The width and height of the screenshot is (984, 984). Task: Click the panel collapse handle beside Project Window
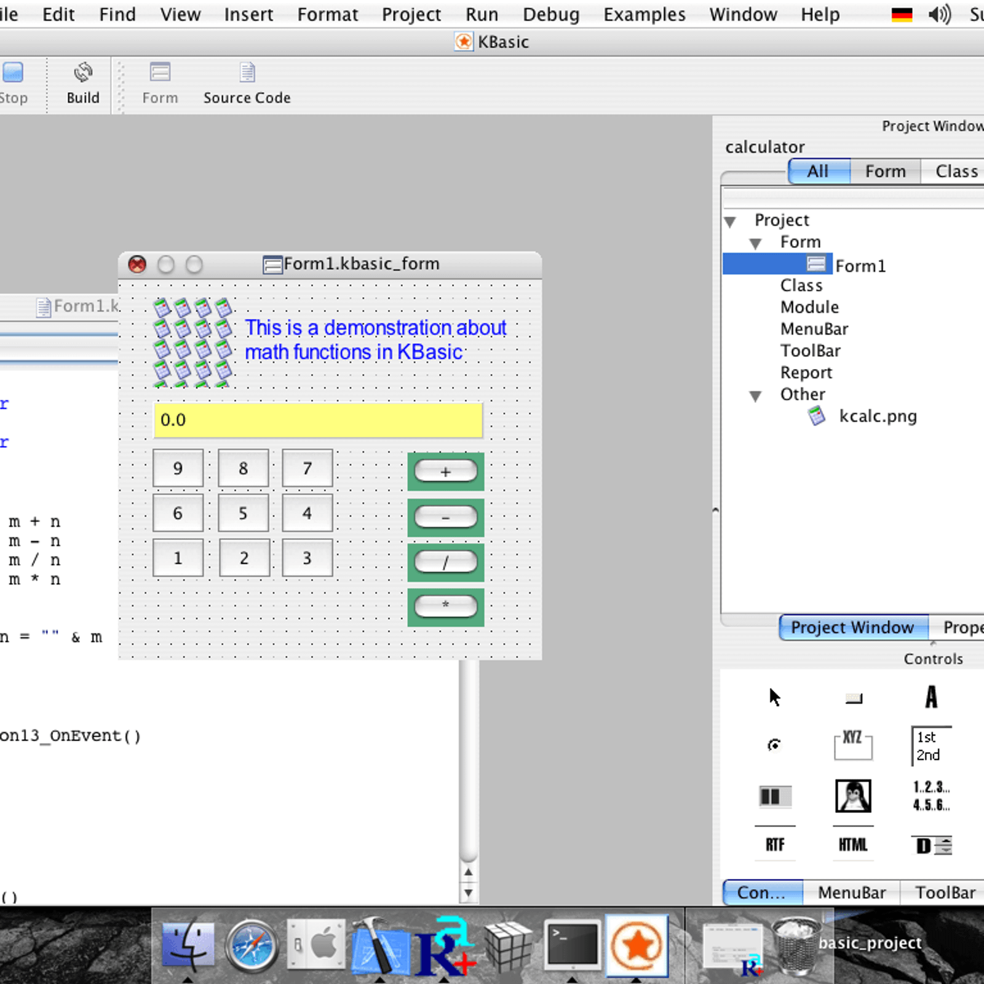click(715, 510)
